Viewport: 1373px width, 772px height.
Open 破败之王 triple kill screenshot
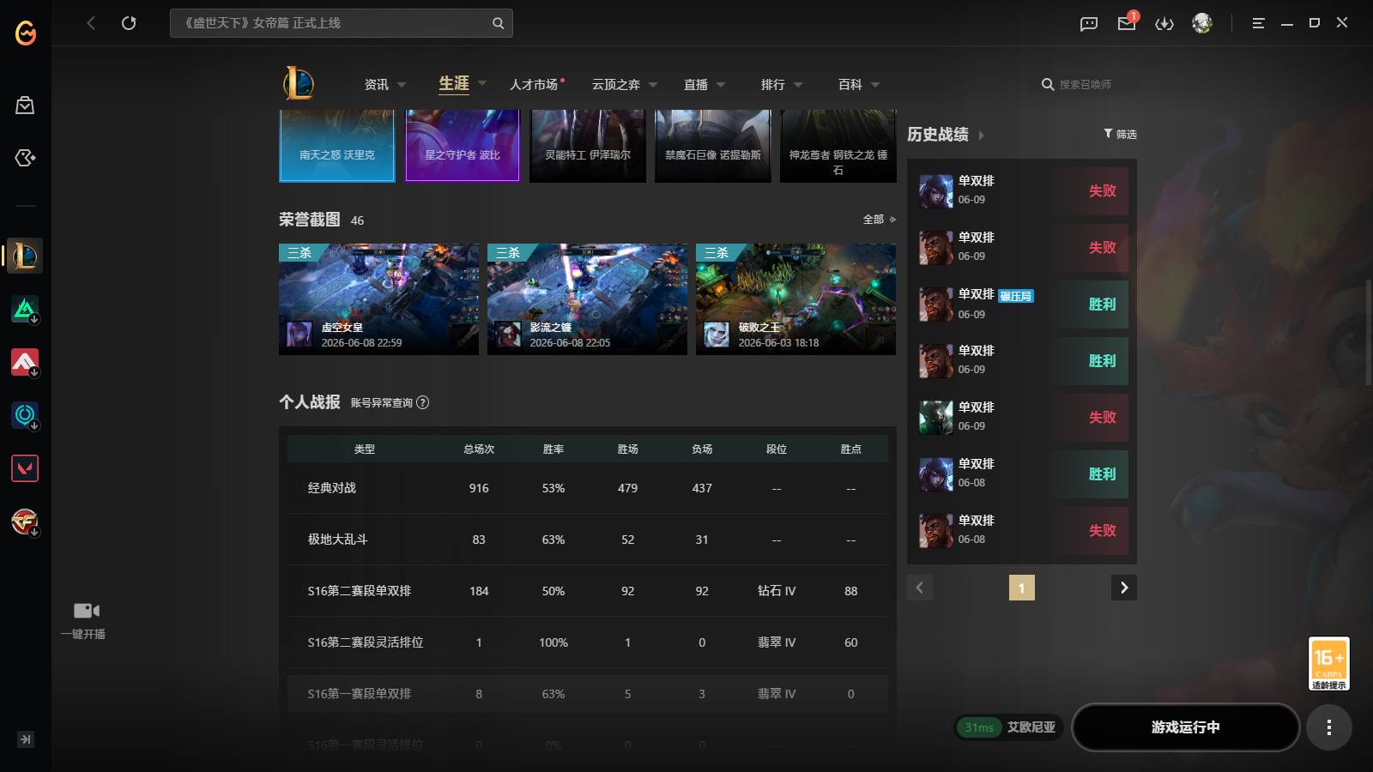coord(795,299)
